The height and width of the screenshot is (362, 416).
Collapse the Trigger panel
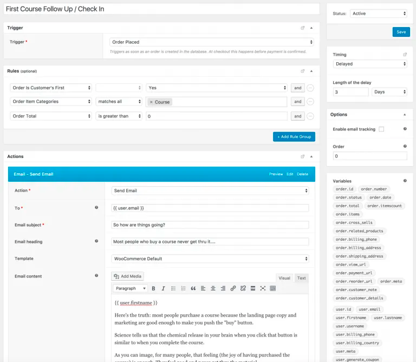point(311,28)
